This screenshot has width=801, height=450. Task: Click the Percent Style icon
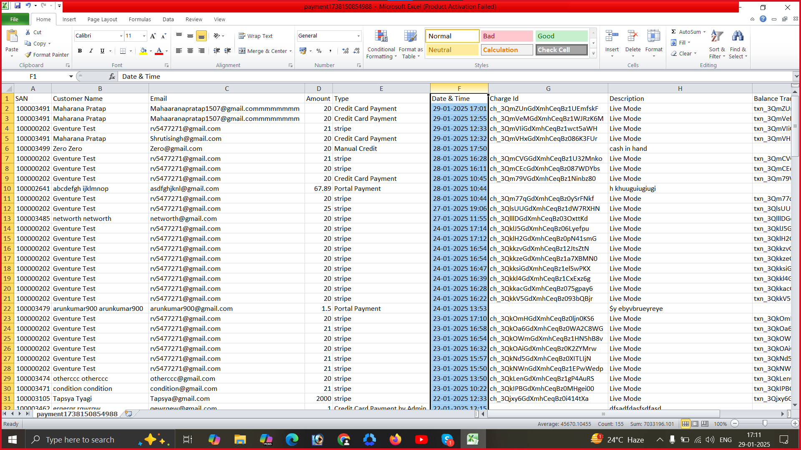[x=319, y=51]
